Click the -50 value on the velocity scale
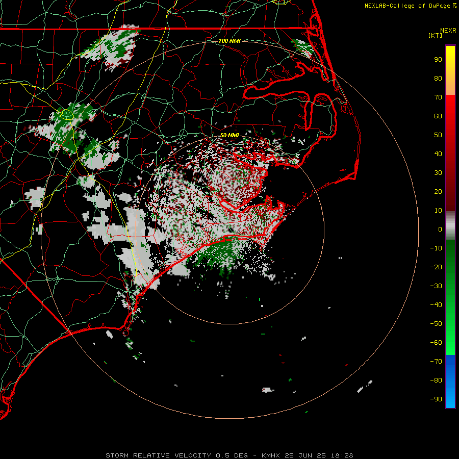Viewport: 459px width, 459px height. point(436,324)
